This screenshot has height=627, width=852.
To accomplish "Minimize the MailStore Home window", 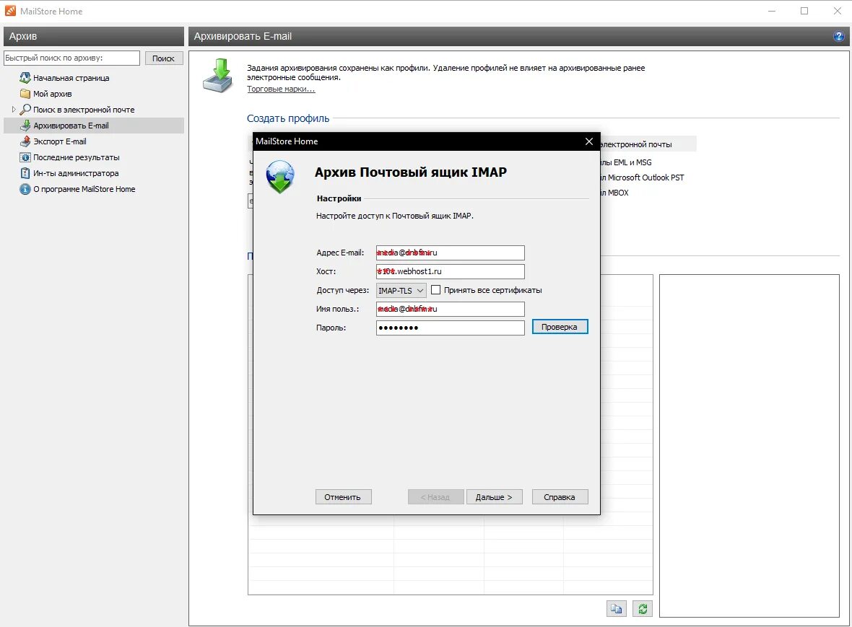I will point(772,11).
